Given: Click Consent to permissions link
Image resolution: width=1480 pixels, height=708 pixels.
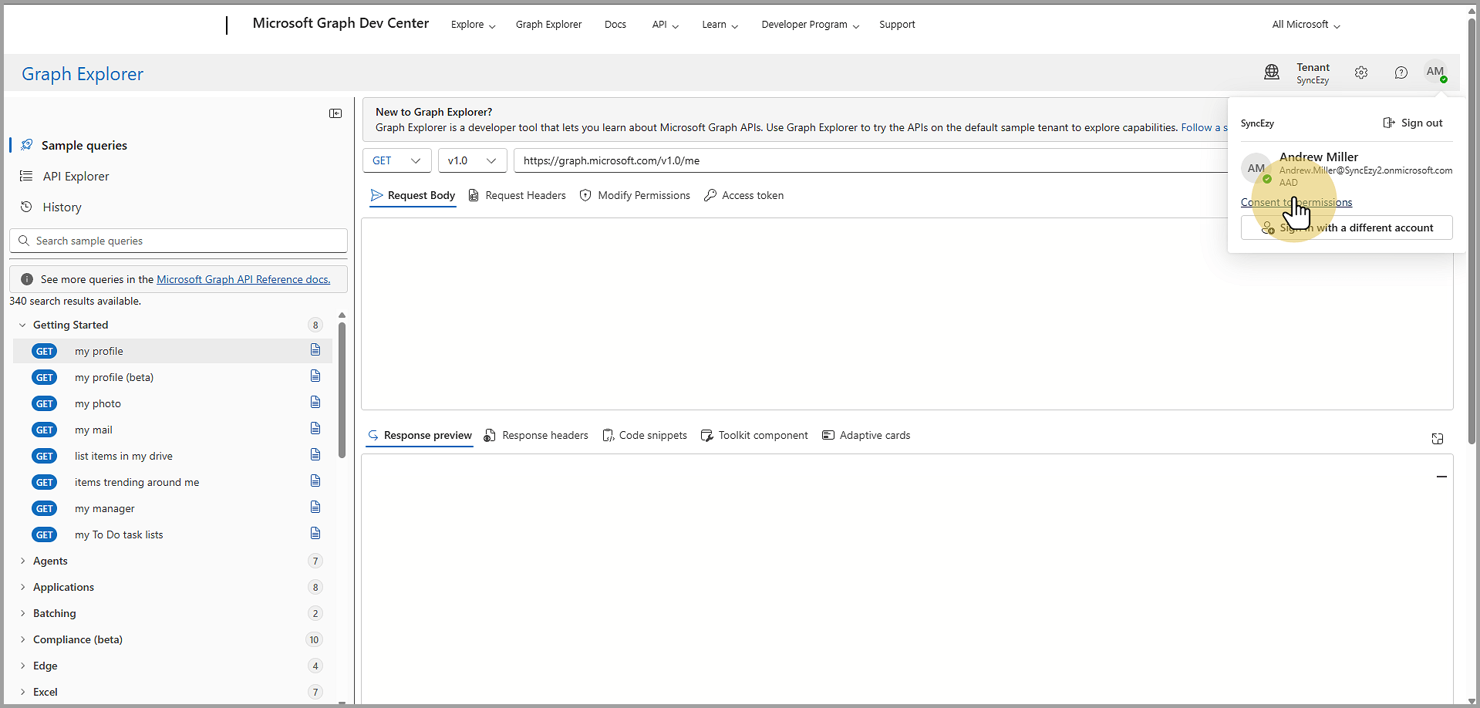Looking at the screenshot, I should [x=1296, y=203].
